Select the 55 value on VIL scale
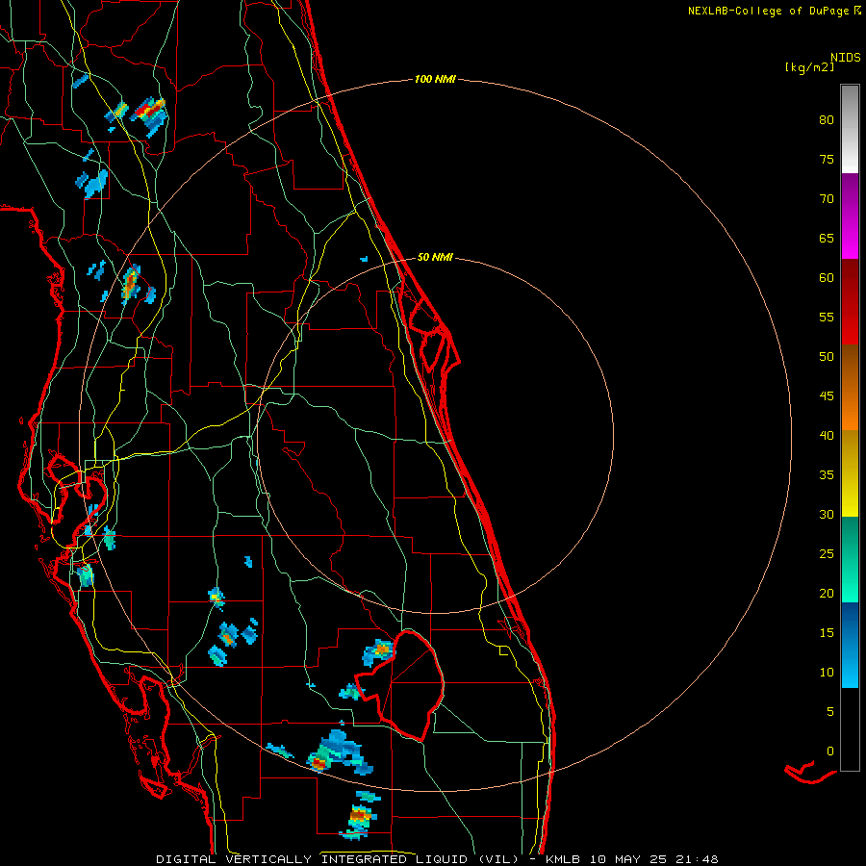Image resolution: width=866 pixels, height=866 pixels. coord(827,317)
